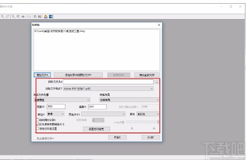Click the 添加目录中的图形文件F button

point(78,75)
